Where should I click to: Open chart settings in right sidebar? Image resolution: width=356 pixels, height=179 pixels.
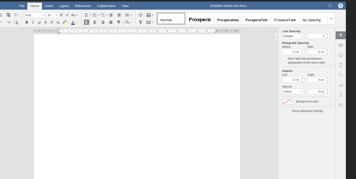tap(341, 85)
